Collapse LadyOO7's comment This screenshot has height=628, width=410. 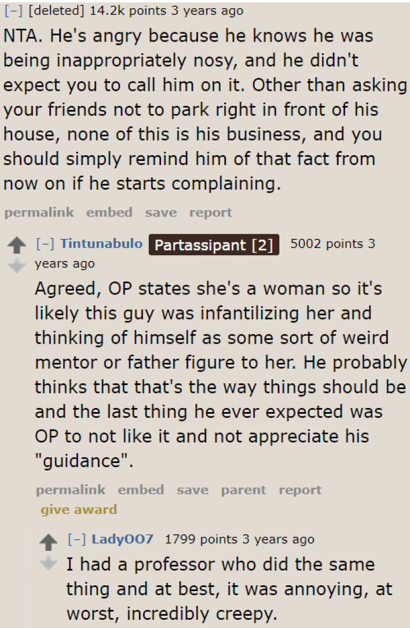[76, 539]
